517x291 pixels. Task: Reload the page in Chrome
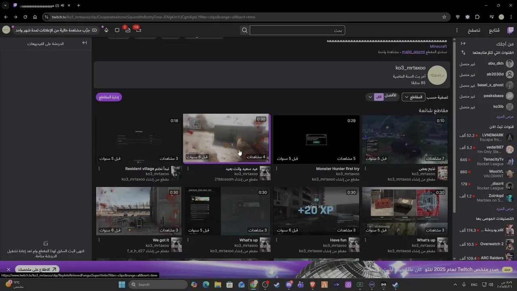25,17
